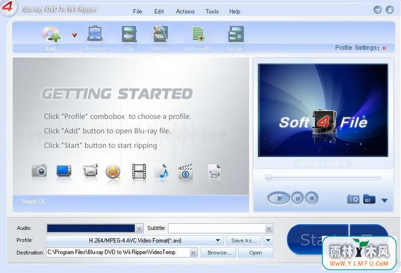The width and height of the screenshot is (401, 273).
Task: Click the gold film reel icon
Action: pyautogui.click(x=113, y=171)
